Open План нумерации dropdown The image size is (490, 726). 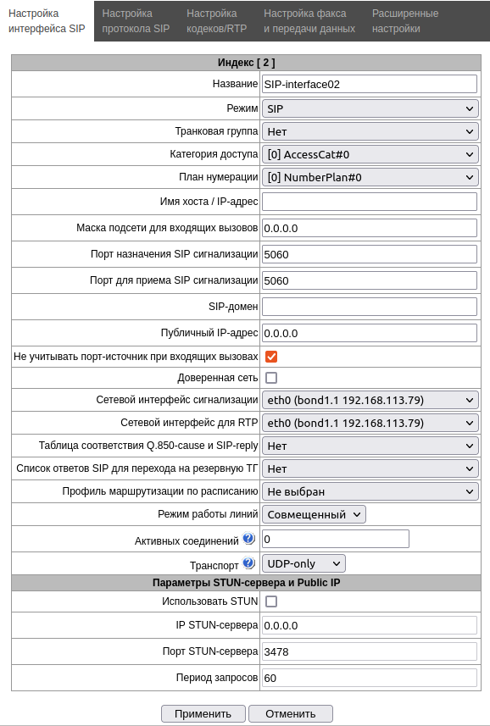[370, 177]
